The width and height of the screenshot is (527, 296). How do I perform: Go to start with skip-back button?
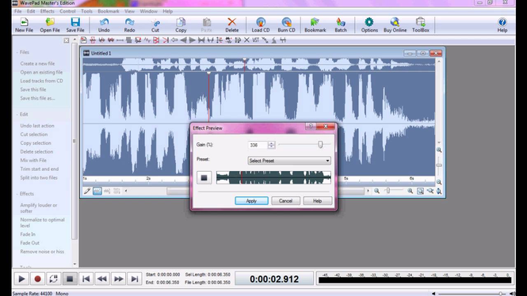click(x=86, y=279)
